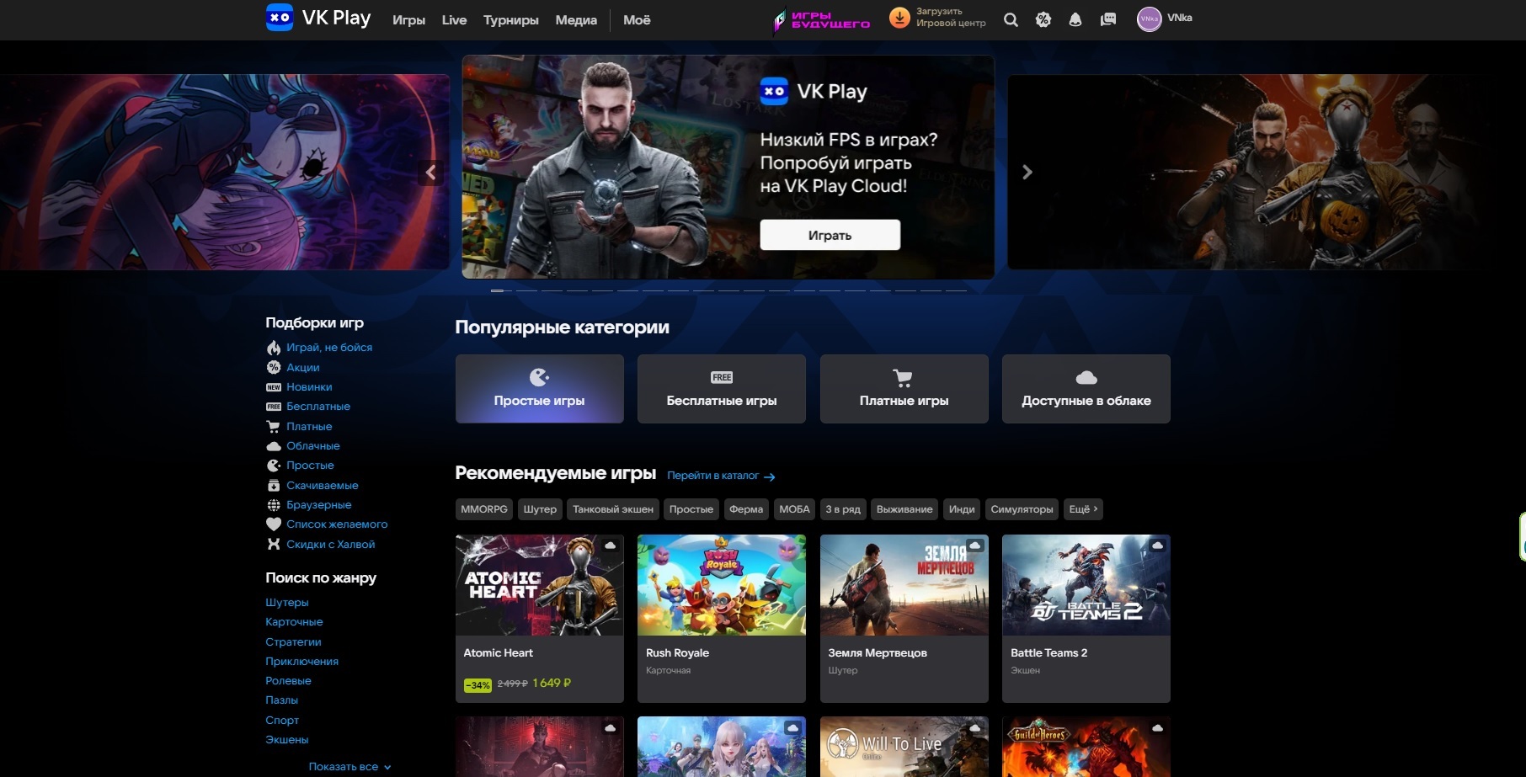Image resolution: width=1526 pixels, height=777 pixels.
Task: Select the Танковый экшен tag
Action: pos(613,509)
